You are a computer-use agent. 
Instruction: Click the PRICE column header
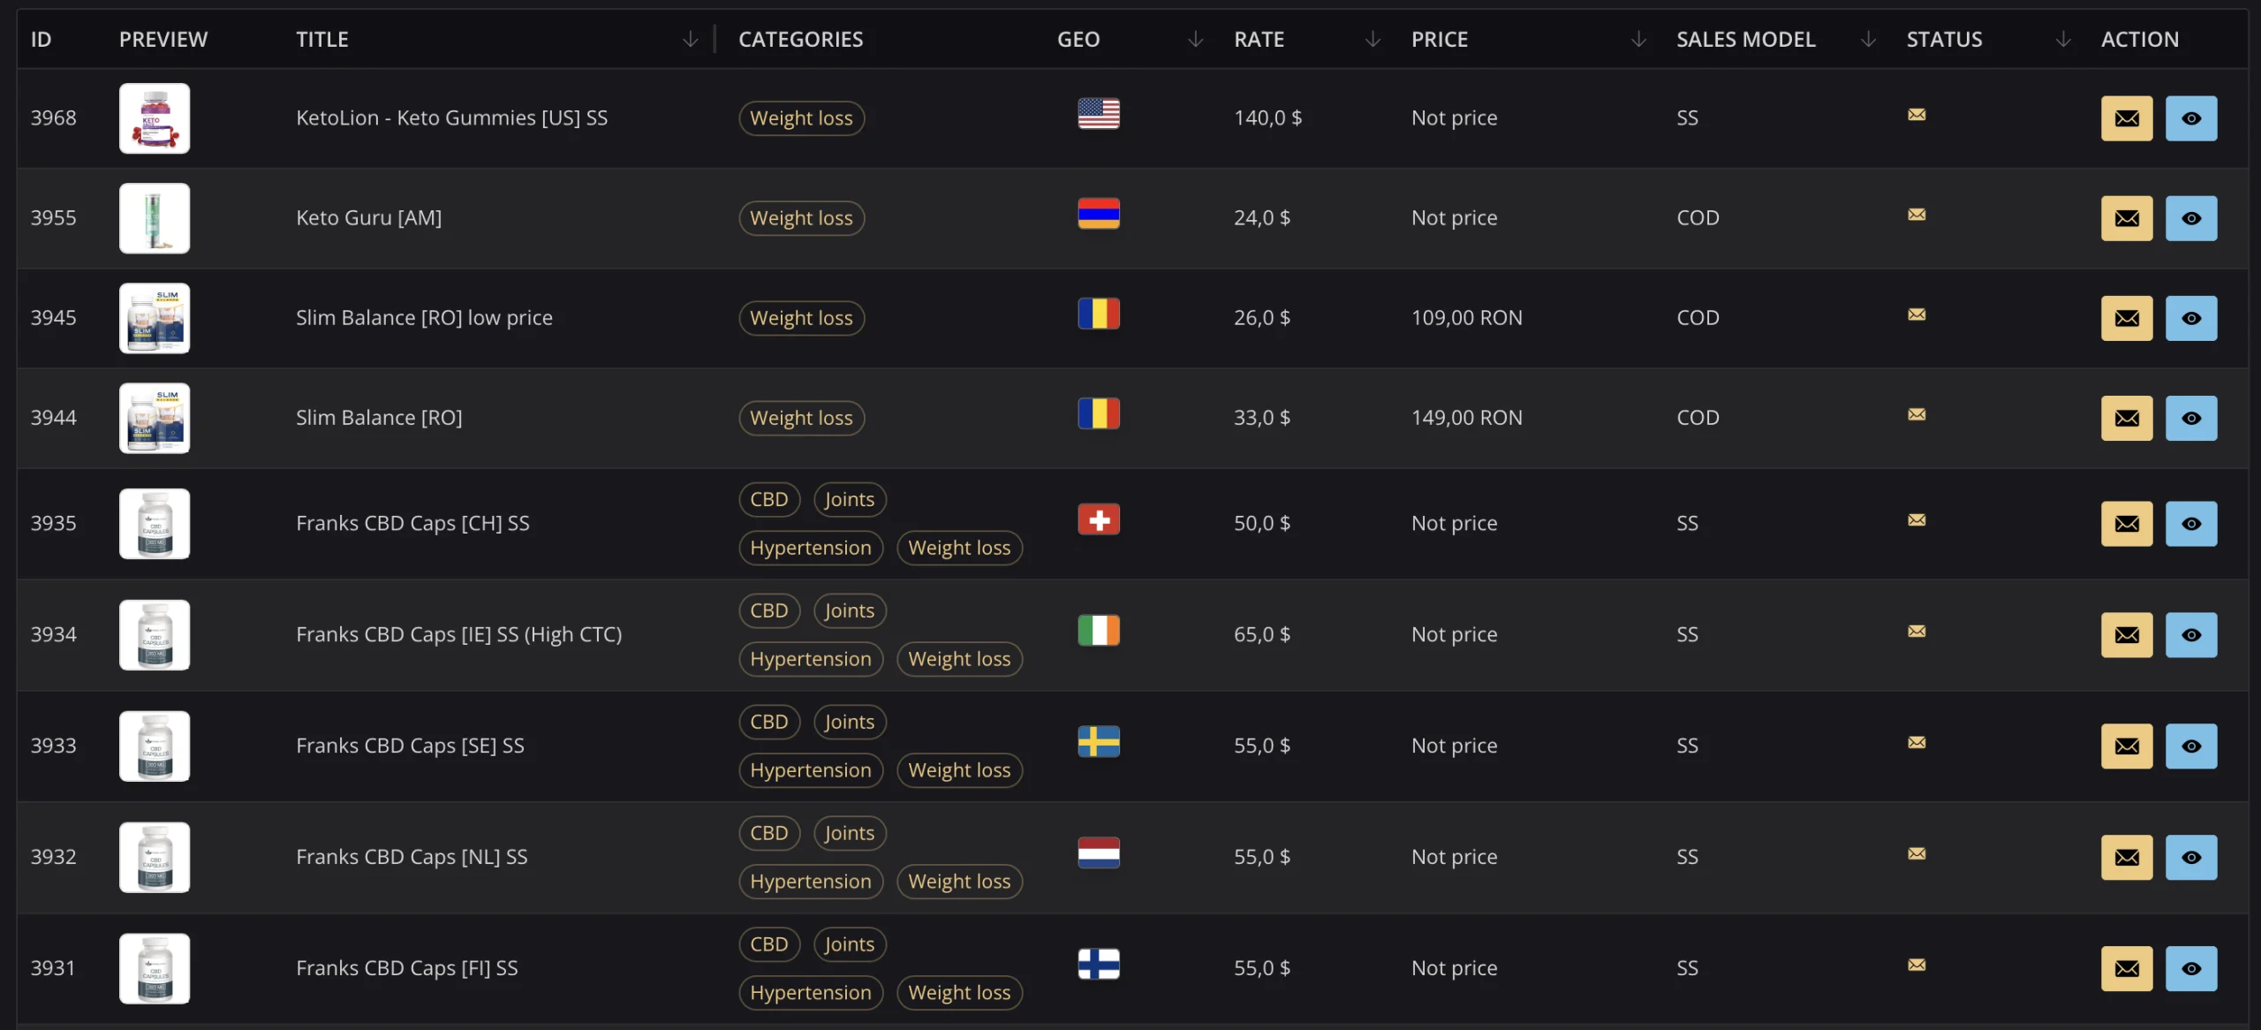click(1439, 40)
